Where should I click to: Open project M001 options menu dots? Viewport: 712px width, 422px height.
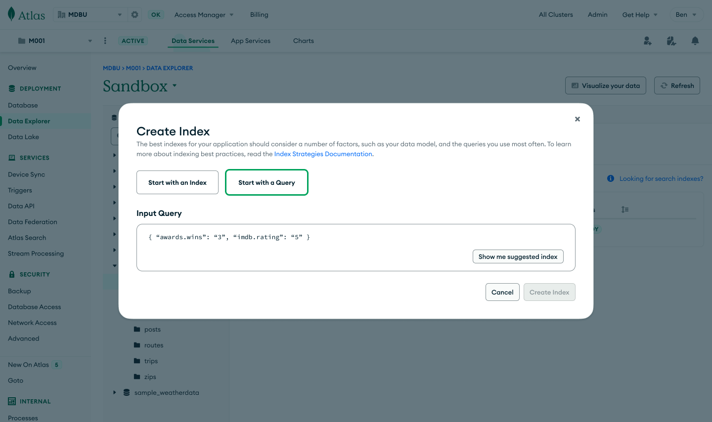click(105, 41)
